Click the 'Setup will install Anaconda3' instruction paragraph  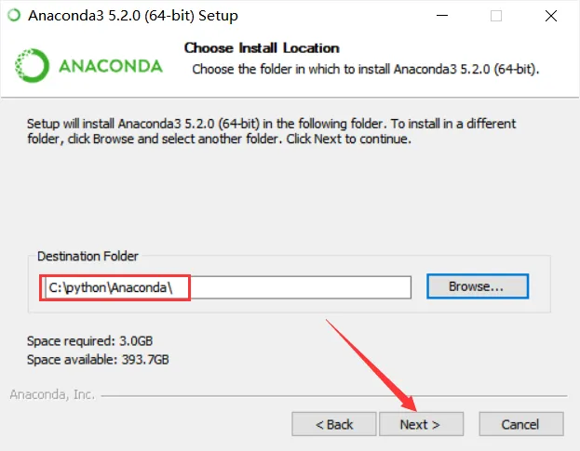pos(271,131)
